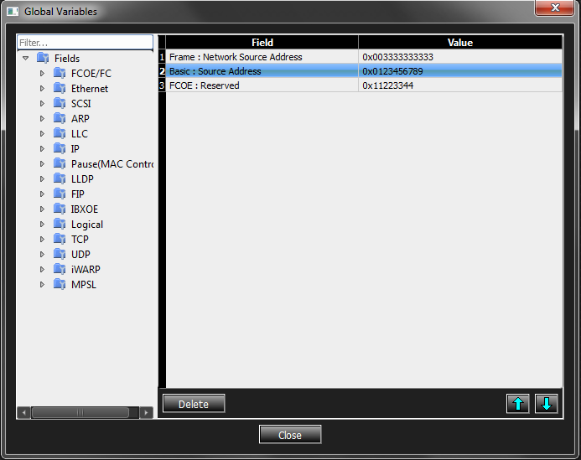This screenshot has width=581, height=460.
Task: Expand the LLDP tree node
Action: point(42,179)
